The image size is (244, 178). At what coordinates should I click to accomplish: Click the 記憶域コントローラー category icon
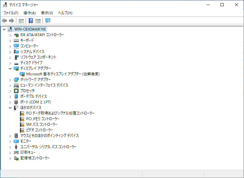coord(16,158)
